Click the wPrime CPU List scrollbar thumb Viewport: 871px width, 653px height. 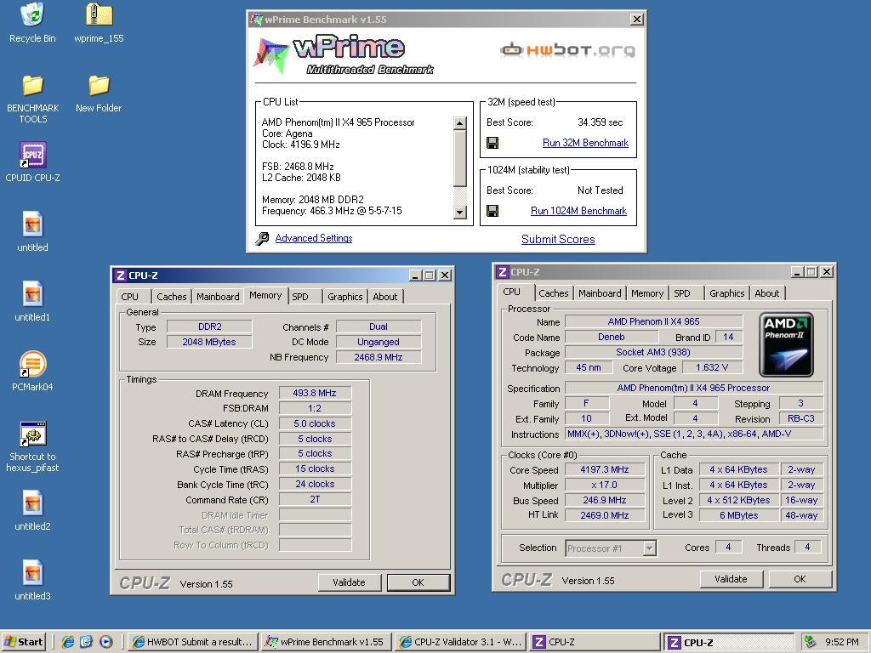point(460,158)
